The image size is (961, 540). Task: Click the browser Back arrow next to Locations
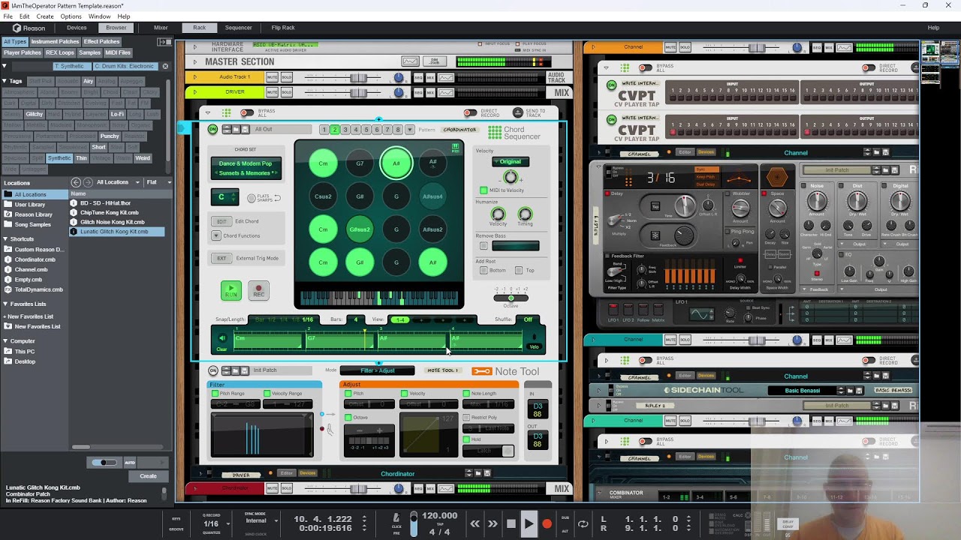tap(76, 182)
